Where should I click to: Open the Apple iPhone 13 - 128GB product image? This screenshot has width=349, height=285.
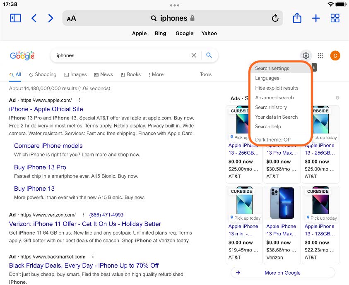click(320, 201)
